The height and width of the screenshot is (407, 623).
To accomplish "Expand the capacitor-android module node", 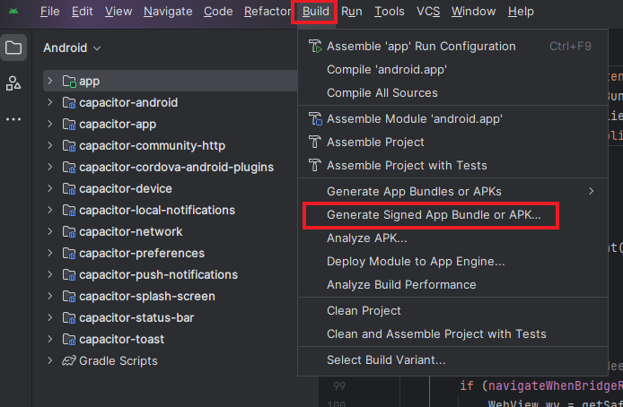I will [50, 103].
